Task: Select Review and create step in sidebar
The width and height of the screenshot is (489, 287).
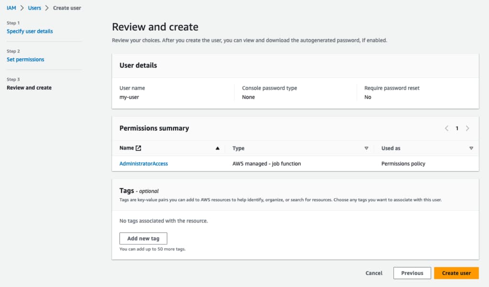Action: pyautogui.click(x=29, y=88)
